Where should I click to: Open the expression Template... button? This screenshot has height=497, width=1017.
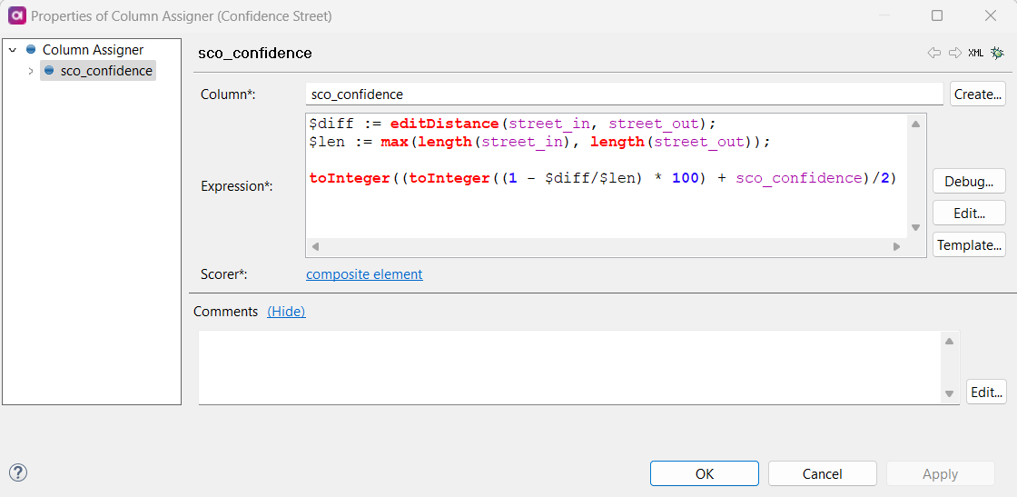pos(969,244)
